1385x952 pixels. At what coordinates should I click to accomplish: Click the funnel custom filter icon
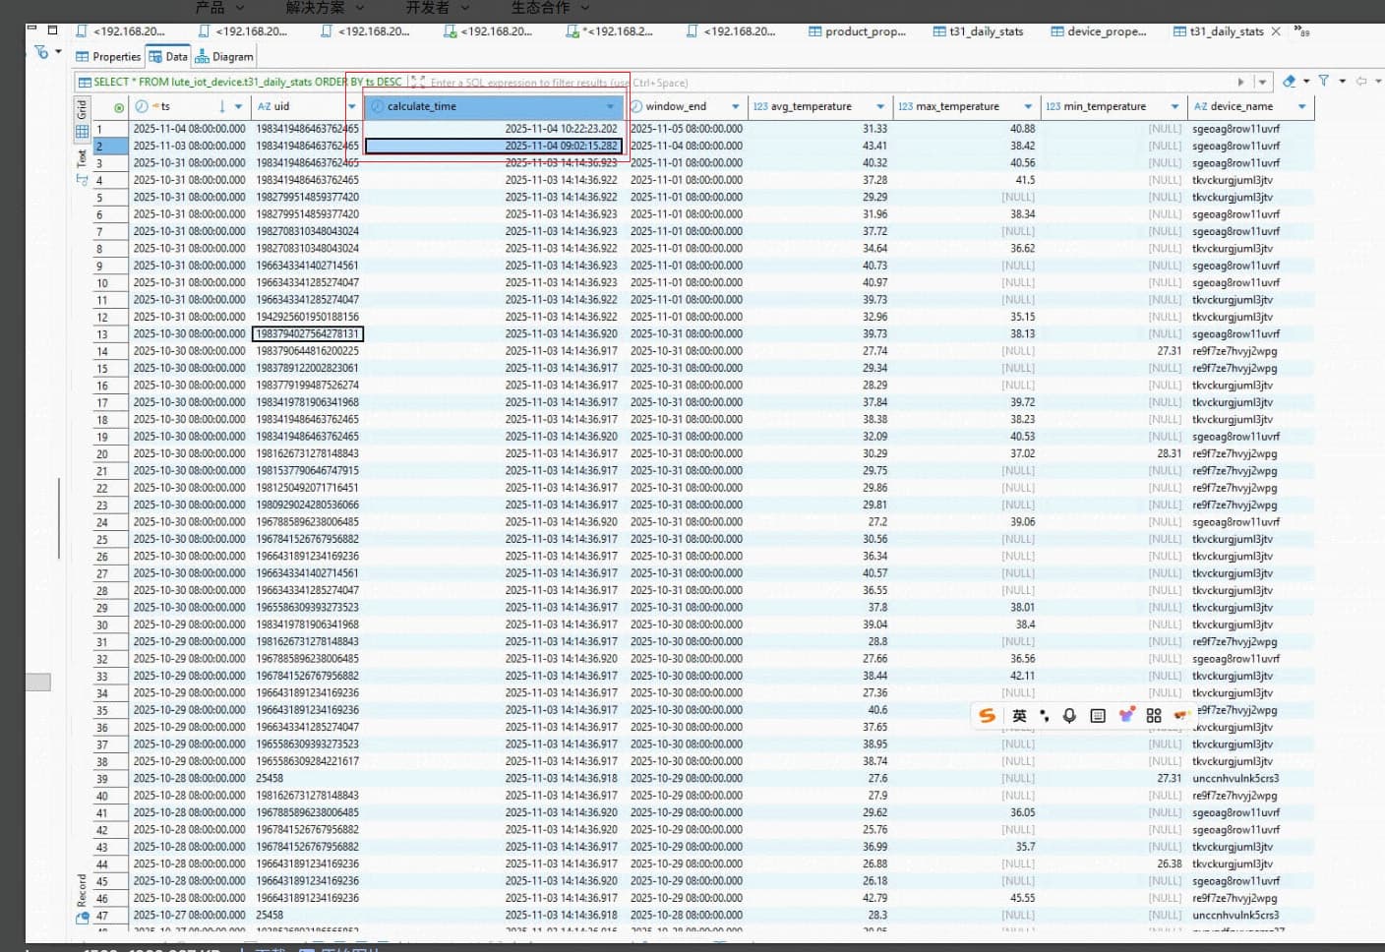(1324, 82)
